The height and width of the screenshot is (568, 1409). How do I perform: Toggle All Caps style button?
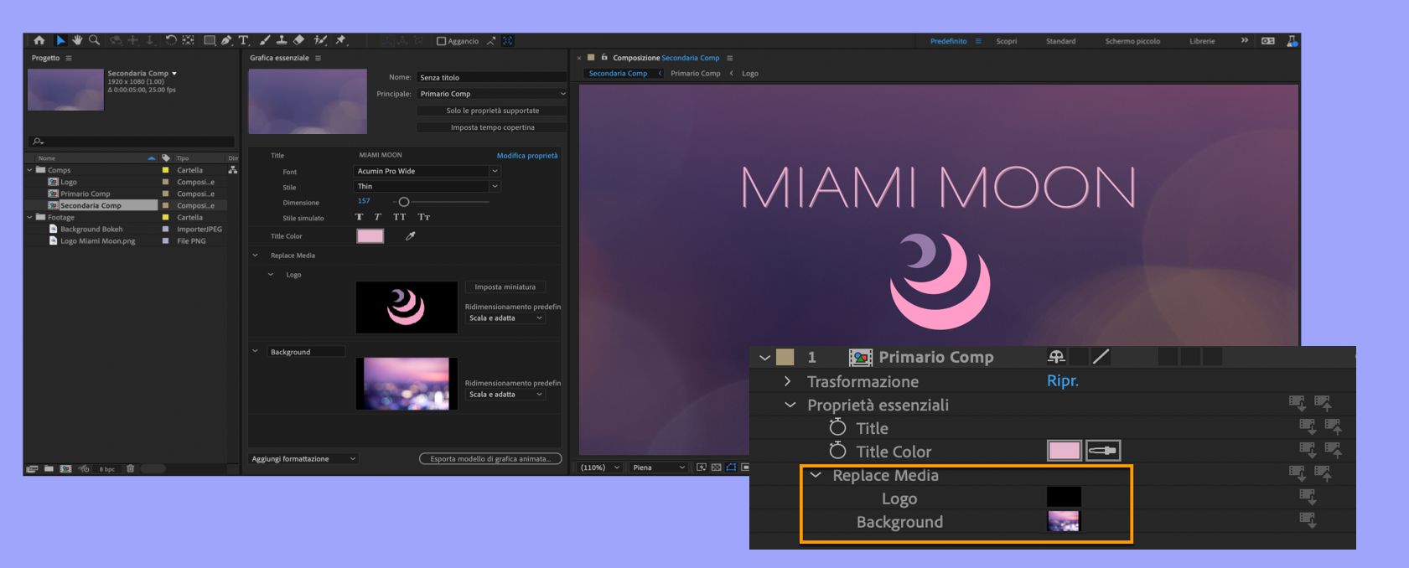[x=400, y=217]
